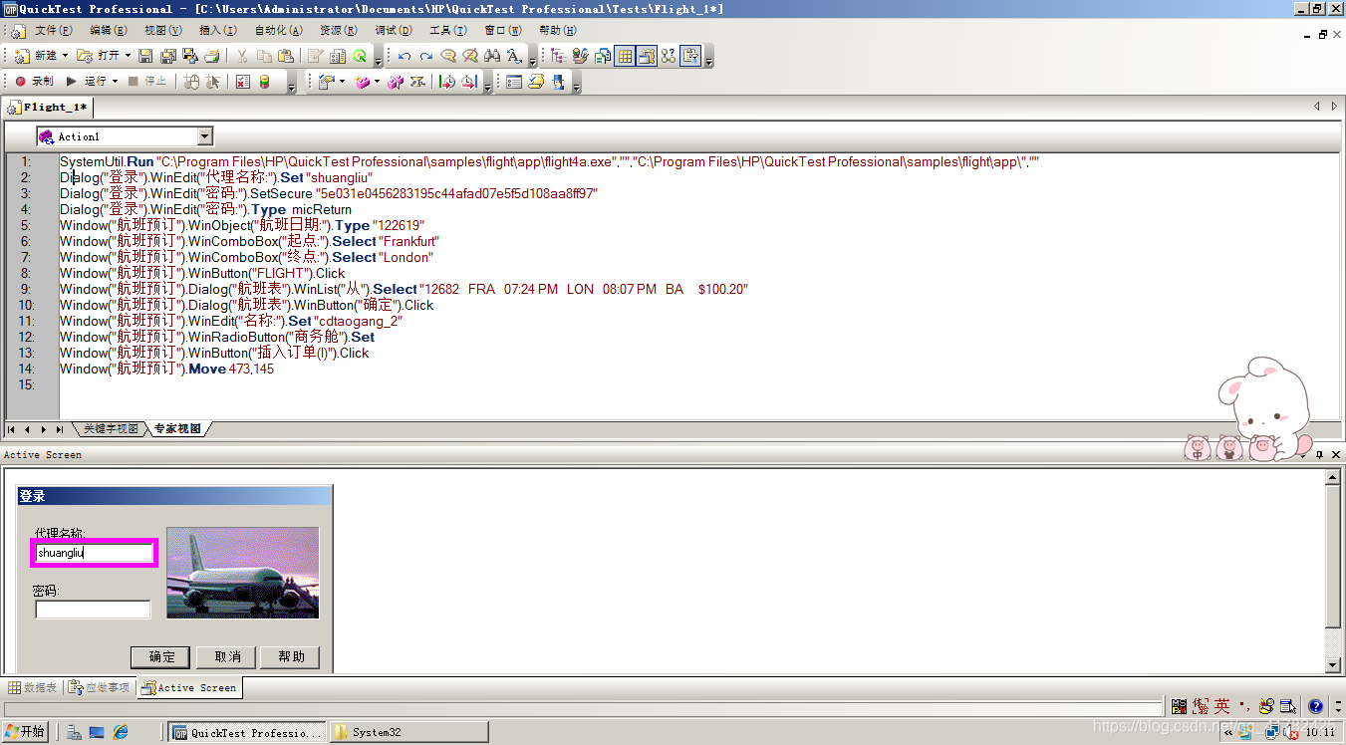Select the Flight_1* document tab

coord(50,108)
